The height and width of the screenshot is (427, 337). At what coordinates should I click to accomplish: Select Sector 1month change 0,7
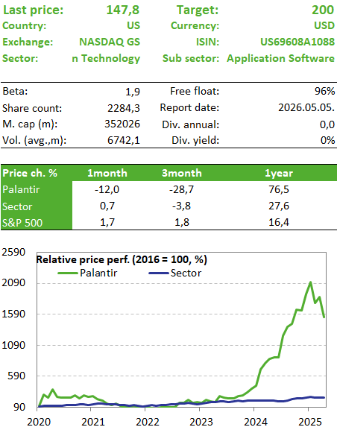(107, 206)
